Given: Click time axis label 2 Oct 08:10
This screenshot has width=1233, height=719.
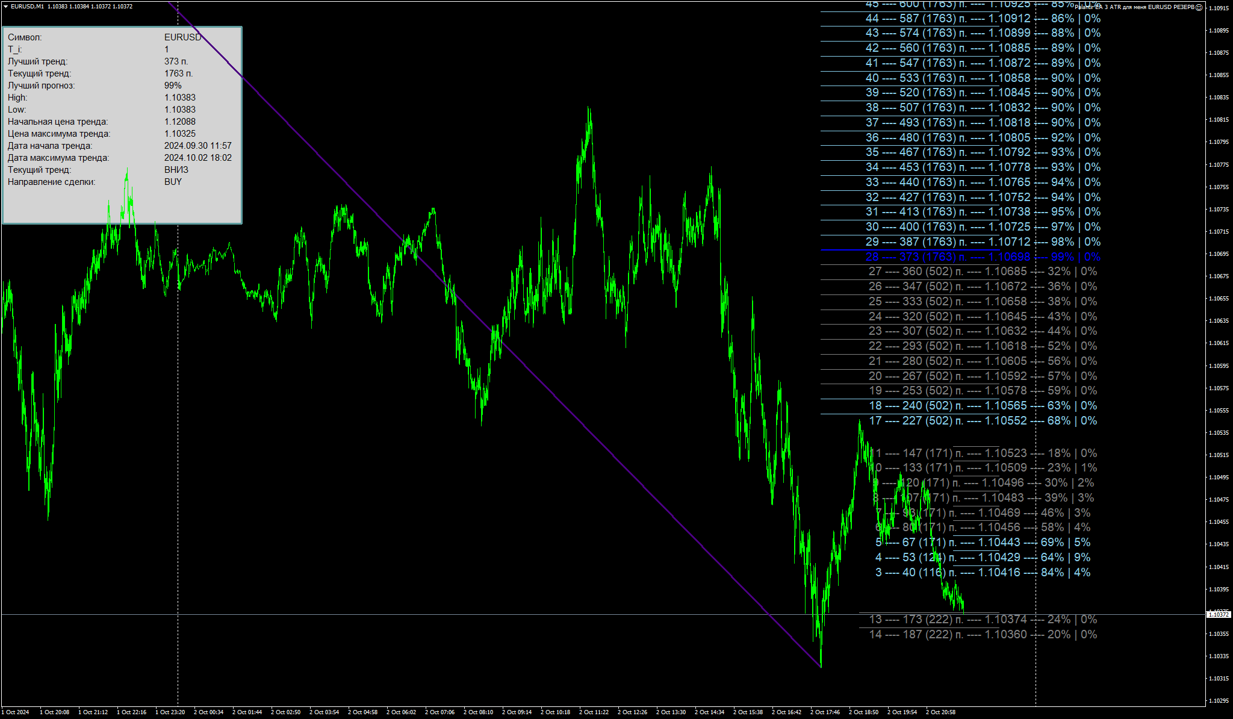Looking at the screenshot, I should (478, 712).
